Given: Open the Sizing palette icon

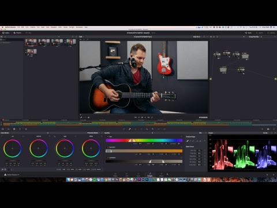Looking at the screenshot, I should [159, 129].
